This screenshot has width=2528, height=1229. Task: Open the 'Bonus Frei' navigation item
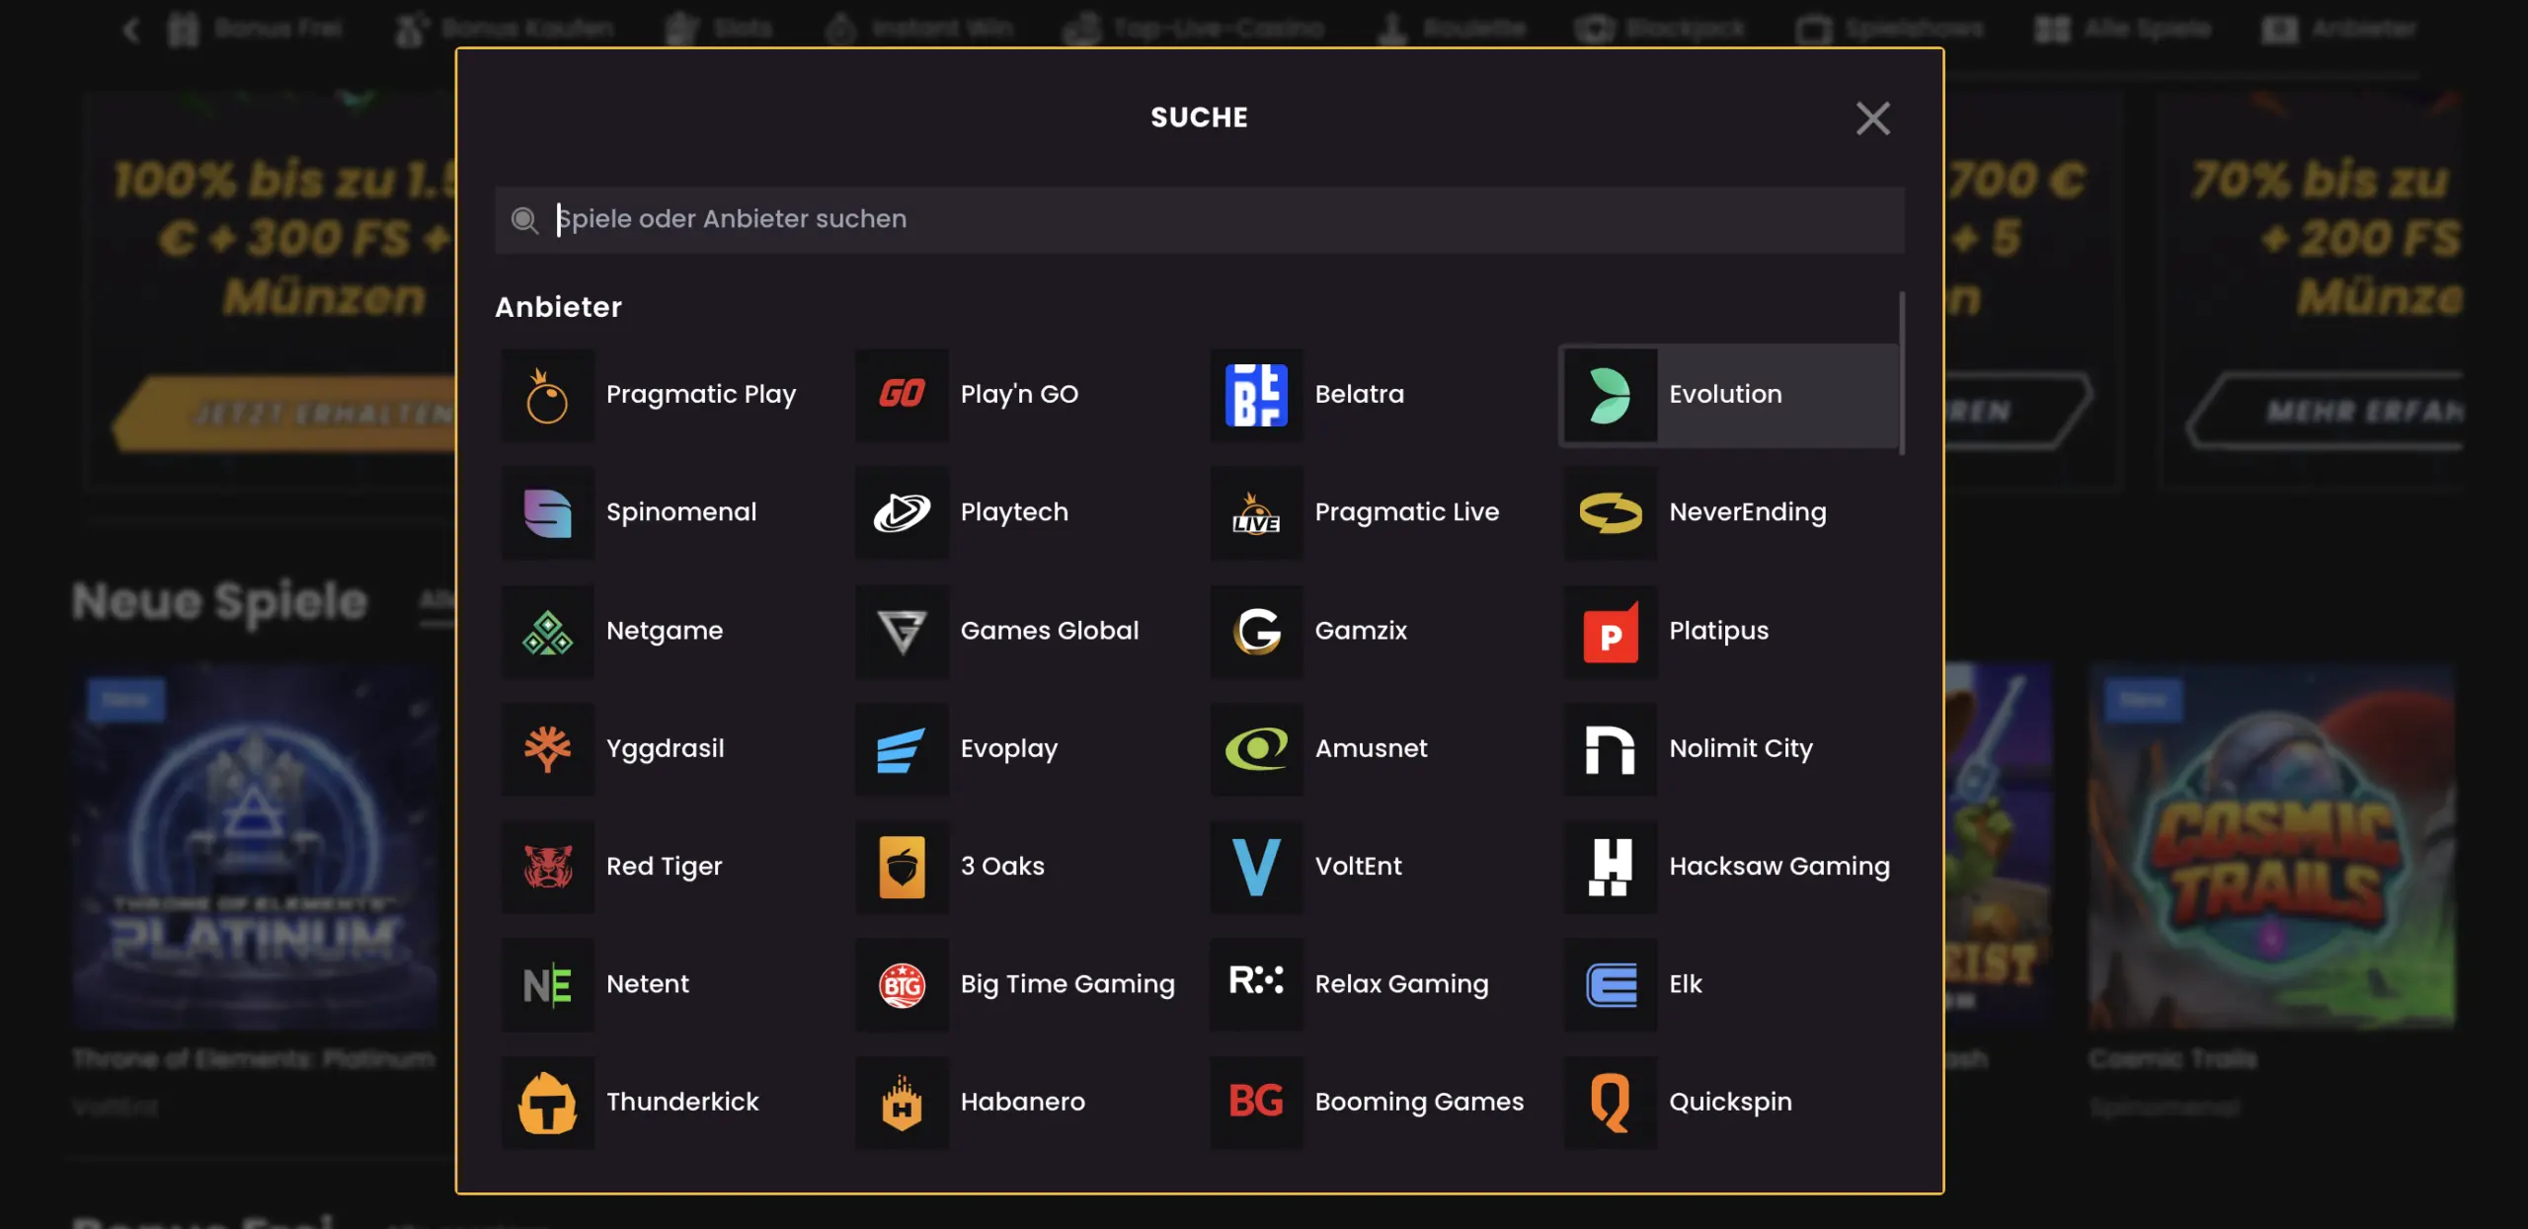[x=254, y=29]
